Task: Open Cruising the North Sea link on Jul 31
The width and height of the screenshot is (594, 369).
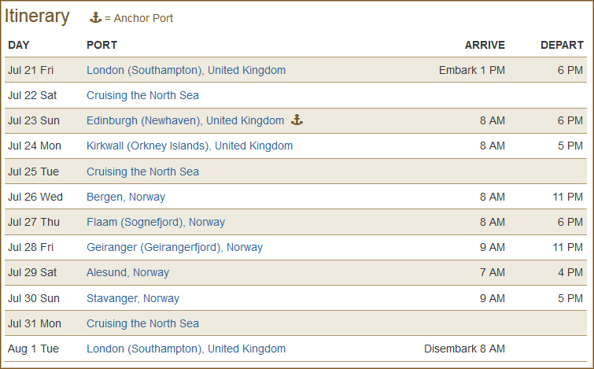Action: (143, 323)
